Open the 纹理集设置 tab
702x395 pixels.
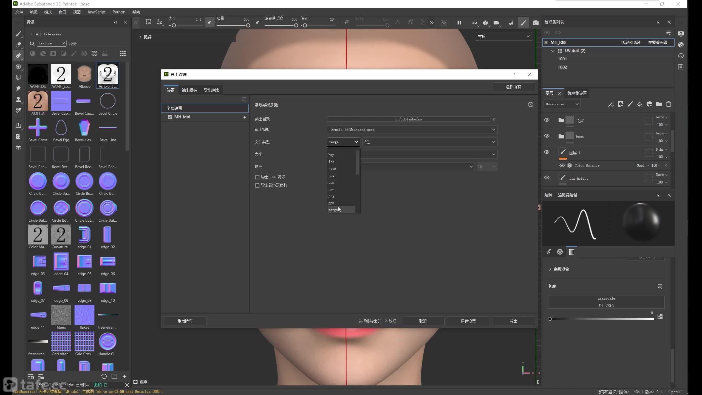click(577, 94)
